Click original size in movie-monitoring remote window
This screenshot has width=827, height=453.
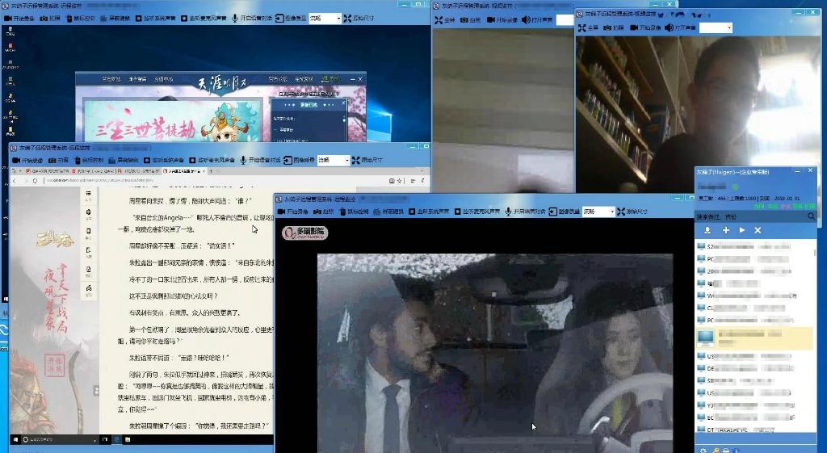click(632, 212)
